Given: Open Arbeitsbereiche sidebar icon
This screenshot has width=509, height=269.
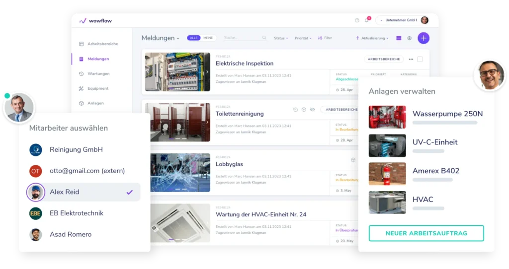Looking at the screenshot, I should pyautogui.click(x=81, y=44).
